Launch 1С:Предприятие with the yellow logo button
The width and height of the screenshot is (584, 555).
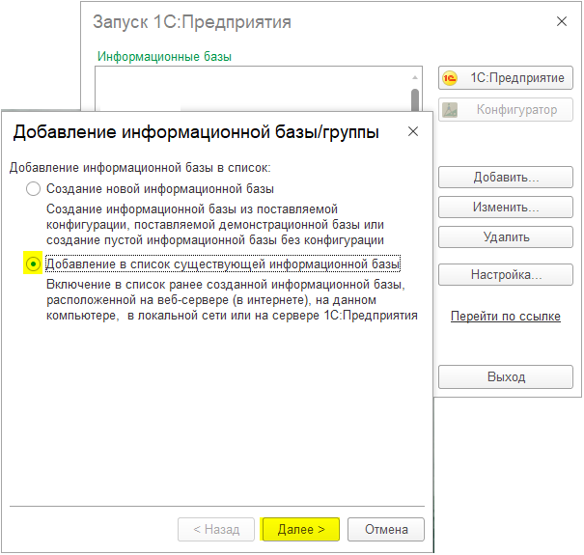tap(506, 78)
